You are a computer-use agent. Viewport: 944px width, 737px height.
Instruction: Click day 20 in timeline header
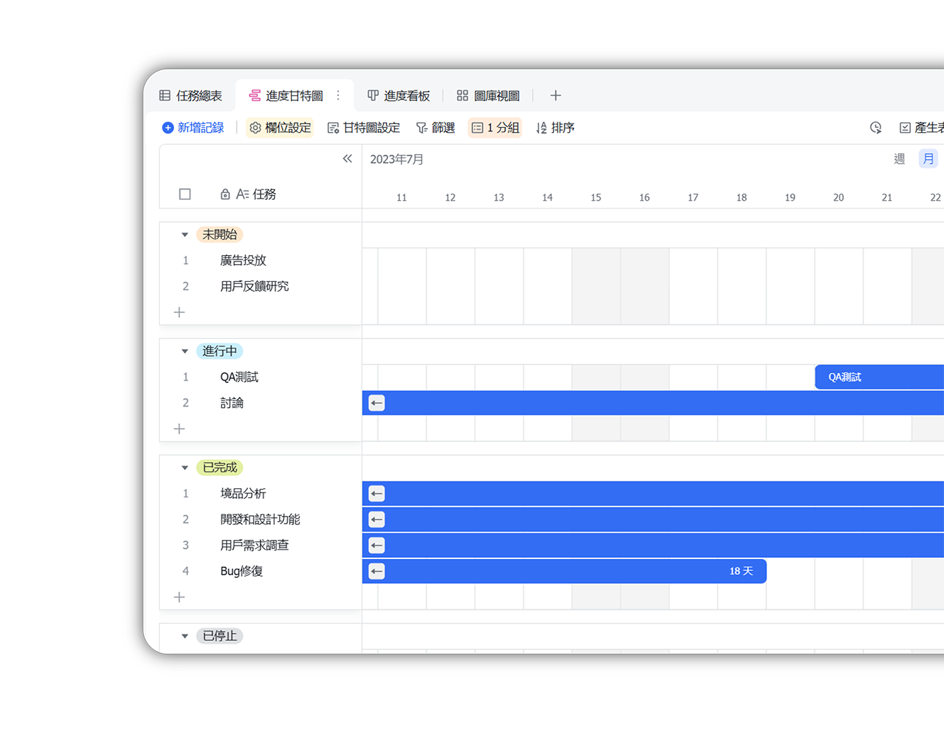[838, 198]
